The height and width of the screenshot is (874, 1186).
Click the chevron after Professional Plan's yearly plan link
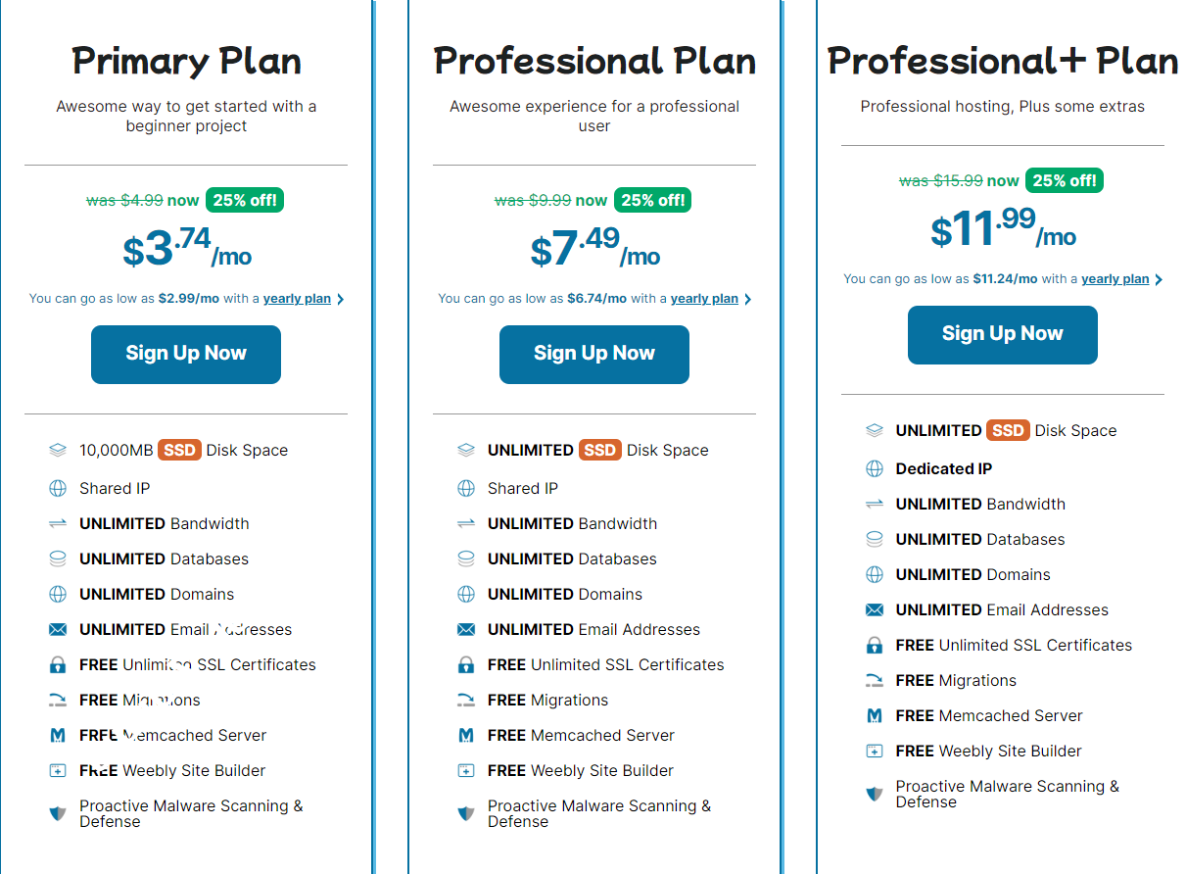click(x=747, y=299)
